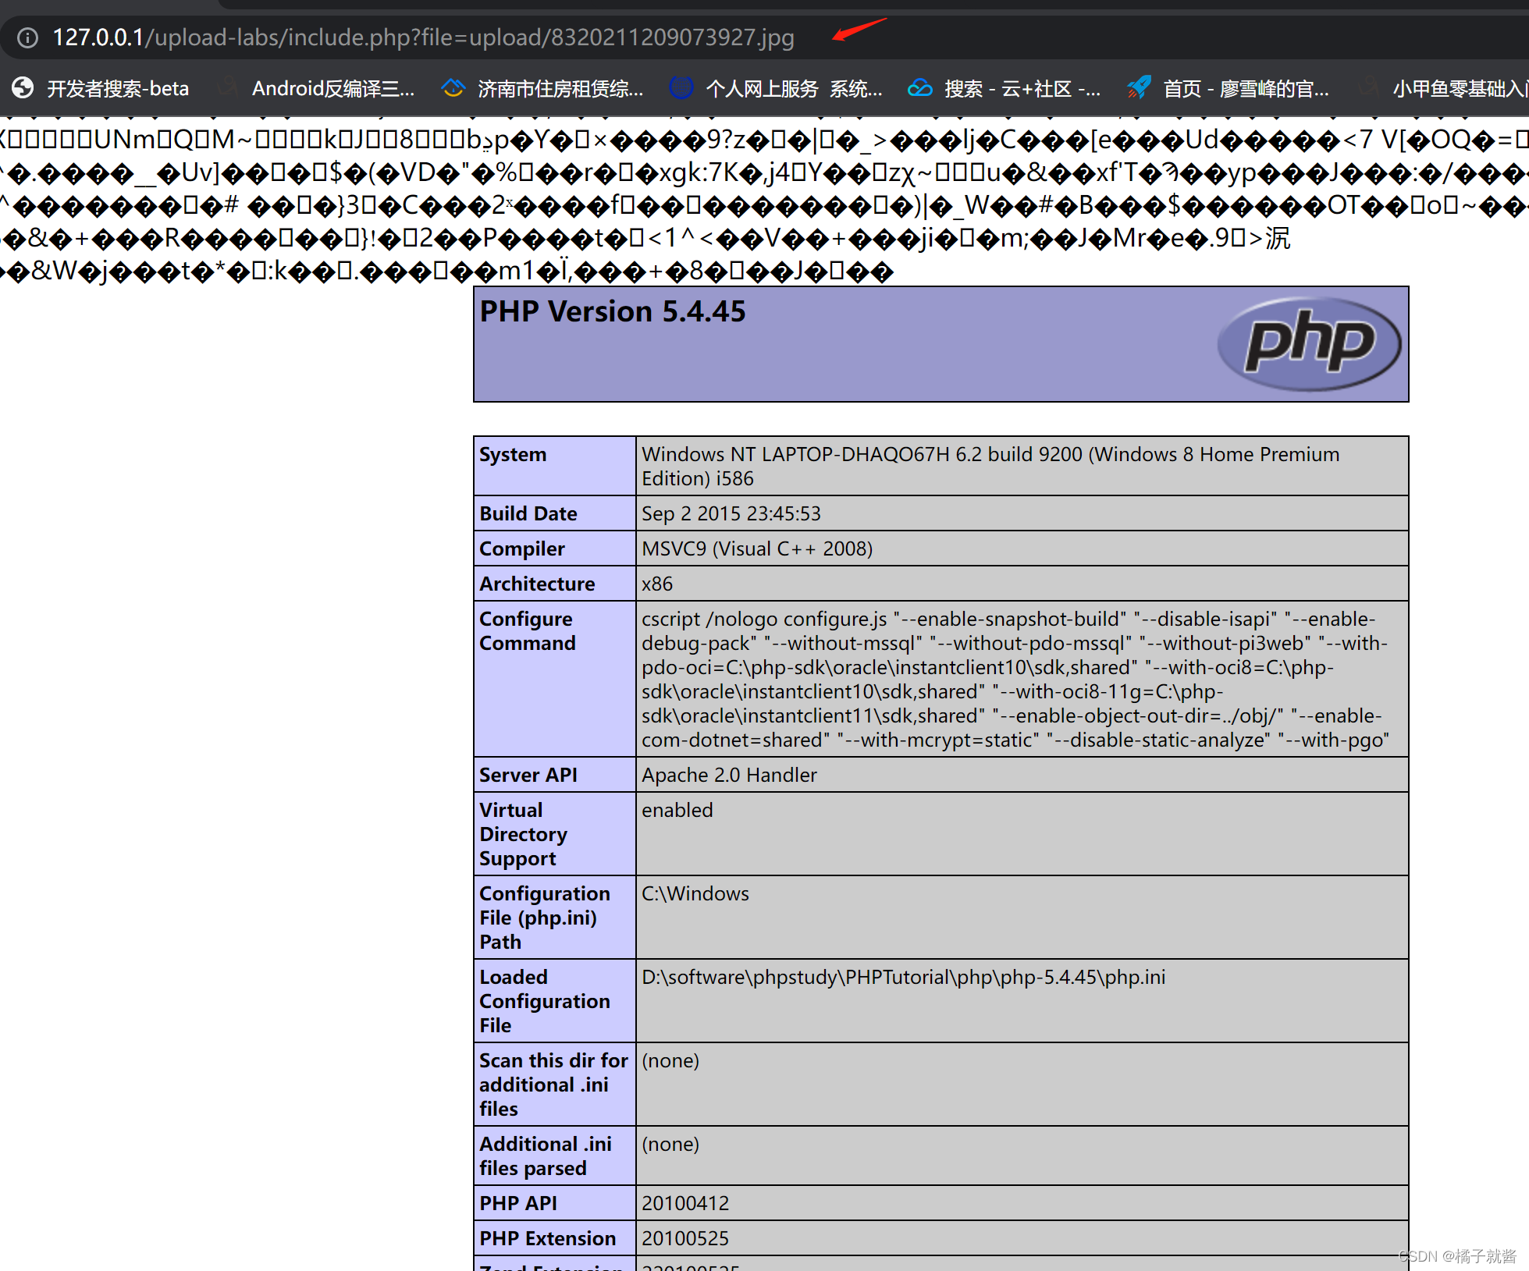Click the 小甲鱼零基础 bookmark favicon

tap(1367, 87)
